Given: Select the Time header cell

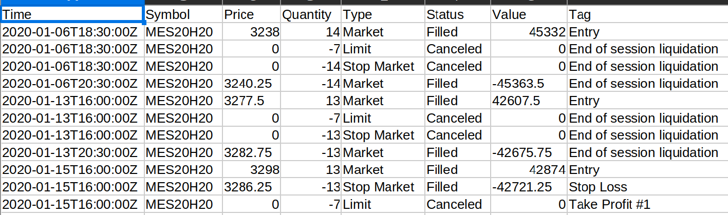Looking at the screenshot, I should (72, 15).
